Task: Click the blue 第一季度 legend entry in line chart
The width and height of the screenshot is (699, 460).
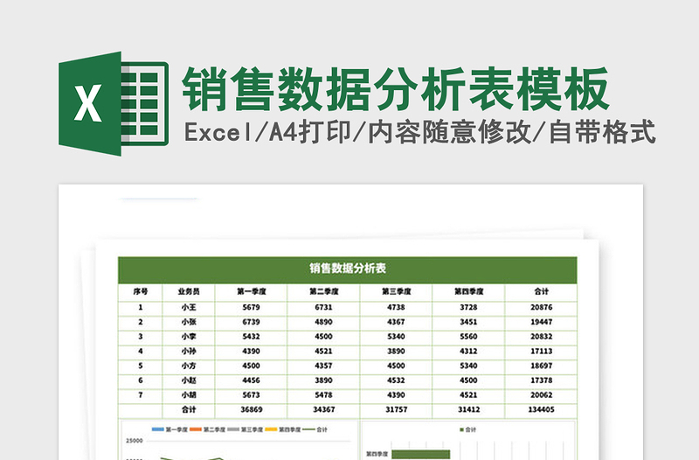Action: (170, 429)
